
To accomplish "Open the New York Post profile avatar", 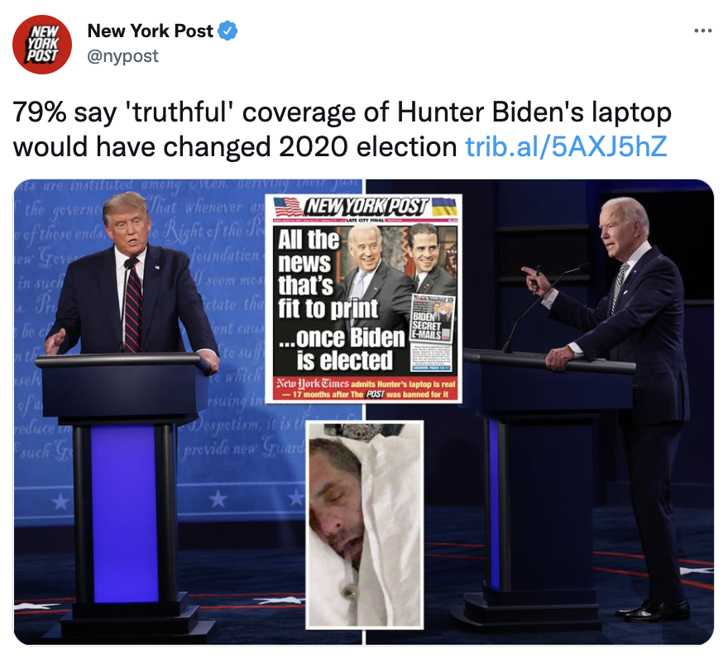I will (42, 45).
